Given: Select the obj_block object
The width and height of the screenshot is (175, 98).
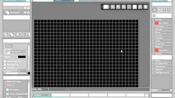Looking at the screenshot, I should (163, 50).
